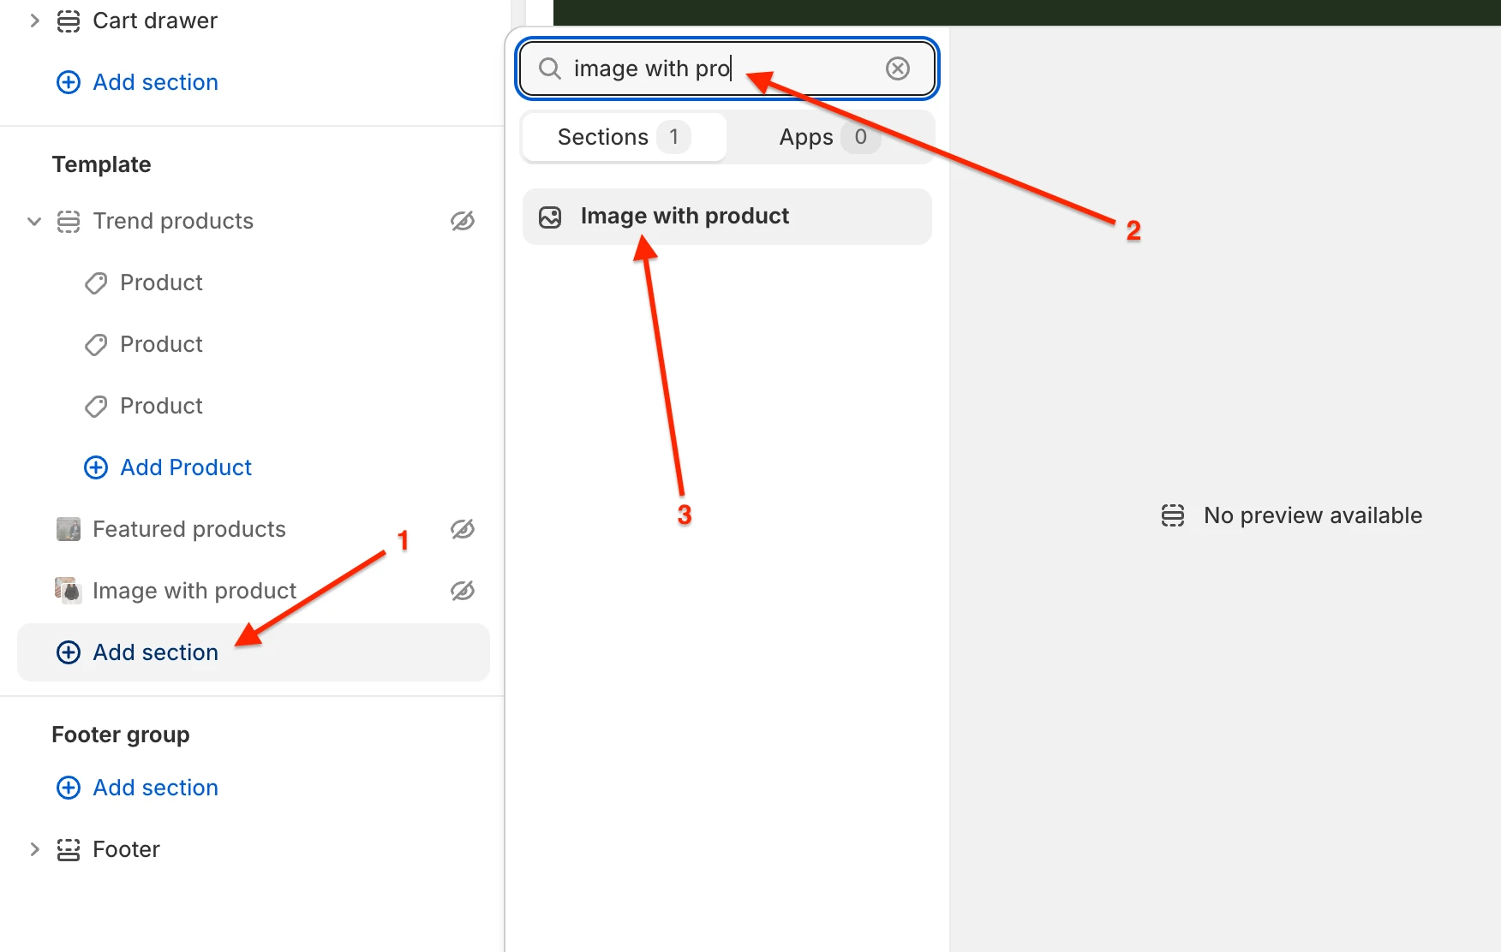
Task: Add section under Cart drawer
Action: (x=138, y=82)
